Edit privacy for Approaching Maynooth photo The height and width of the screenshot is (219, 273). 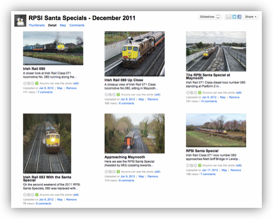click(157, 172)
